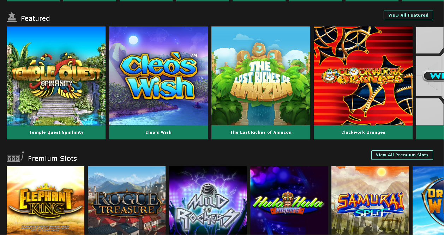444x235 pixels.
Task: Open the Elephant King slot thumbnail
Action: click(46, 200)
